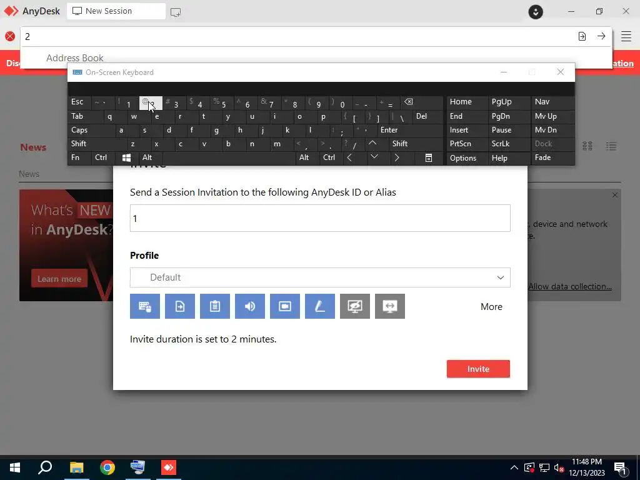640x480 pixels.
Task: Select Address Book suggestion entry
Action: (x=75, y=58)
